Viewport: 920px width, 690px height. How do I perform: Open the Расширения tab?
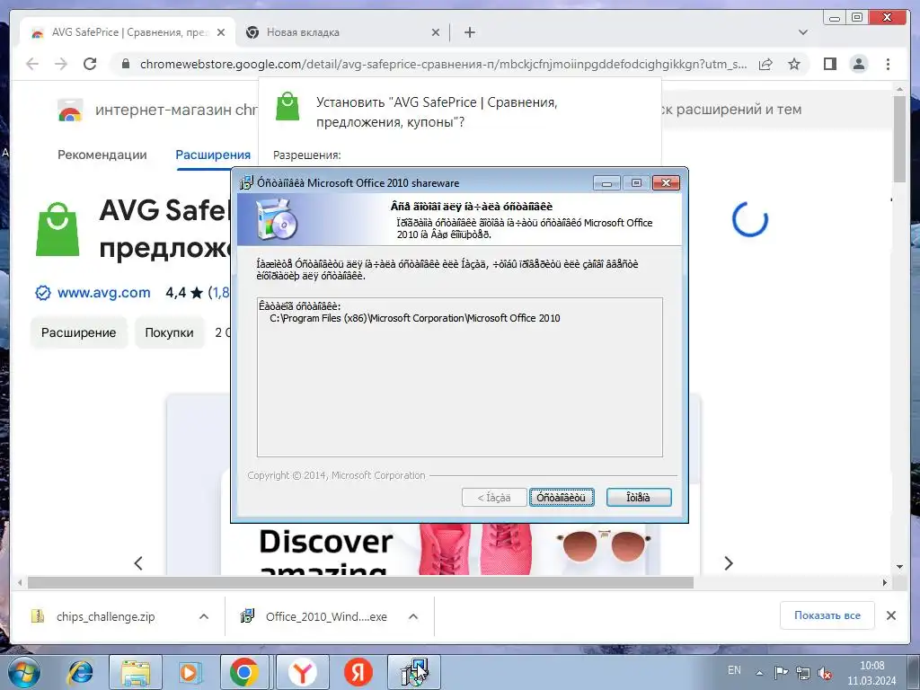212,155
